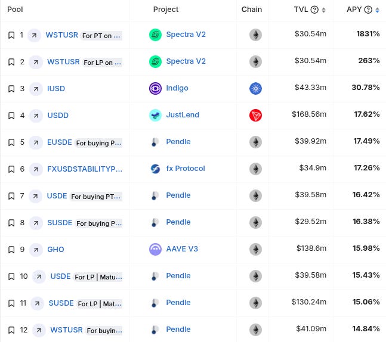
Task: Sort the table by TVL arrows
Action: tap(323, 10)
